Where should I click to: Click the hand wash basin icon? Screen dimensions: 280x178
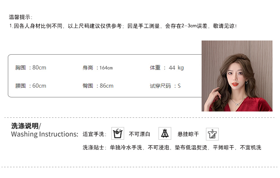coord(118,133)
